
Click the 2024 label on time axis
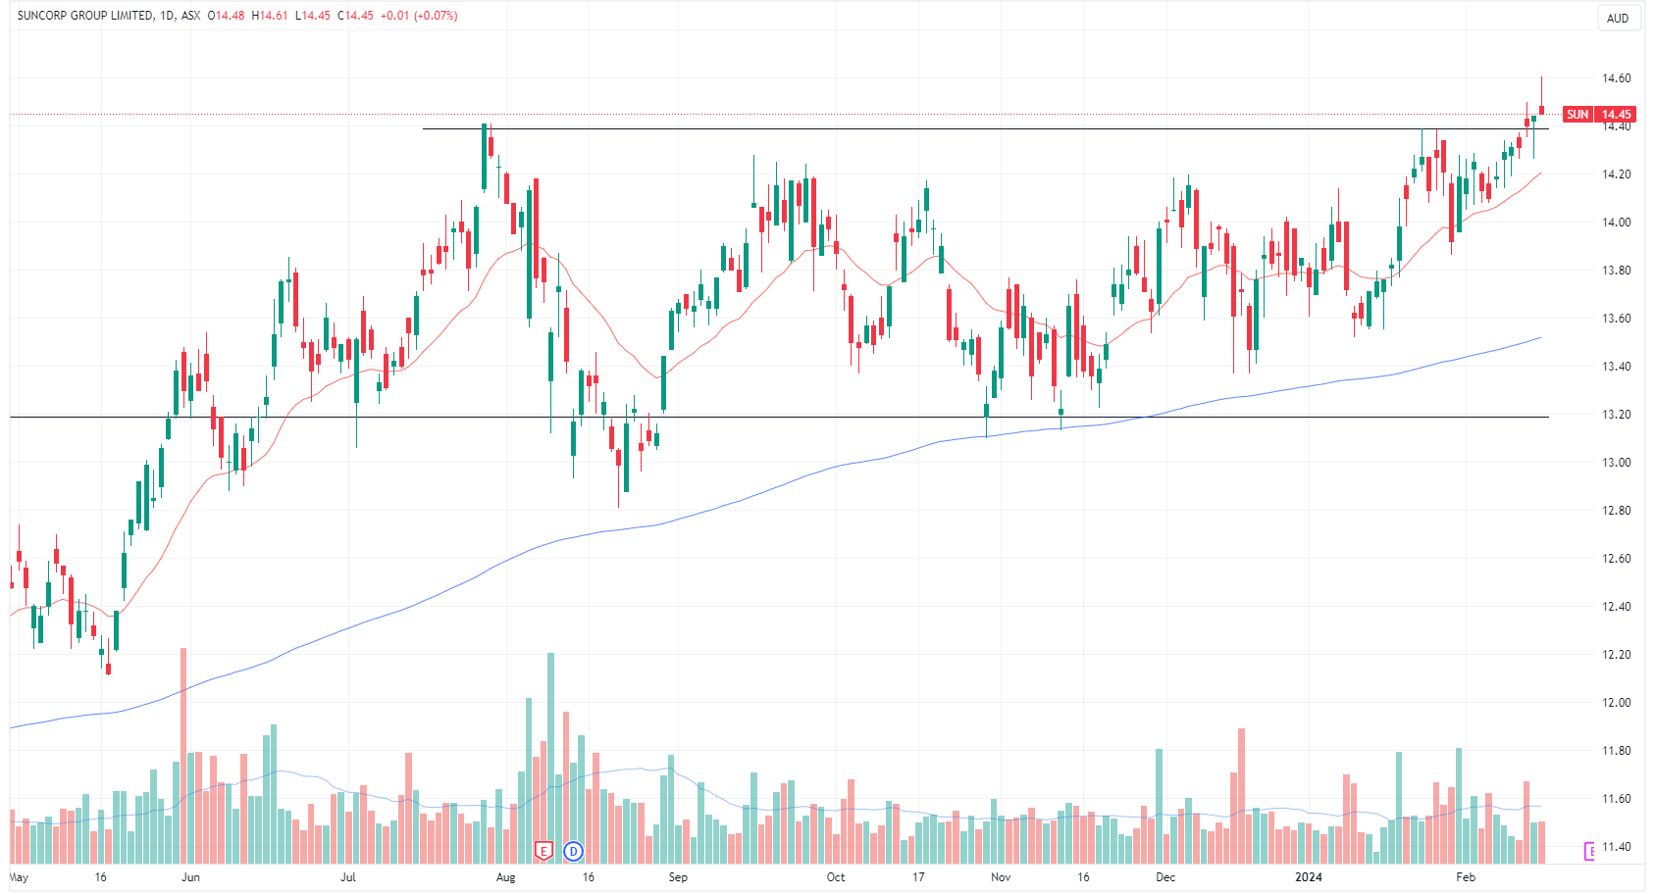coord(1308,877)
